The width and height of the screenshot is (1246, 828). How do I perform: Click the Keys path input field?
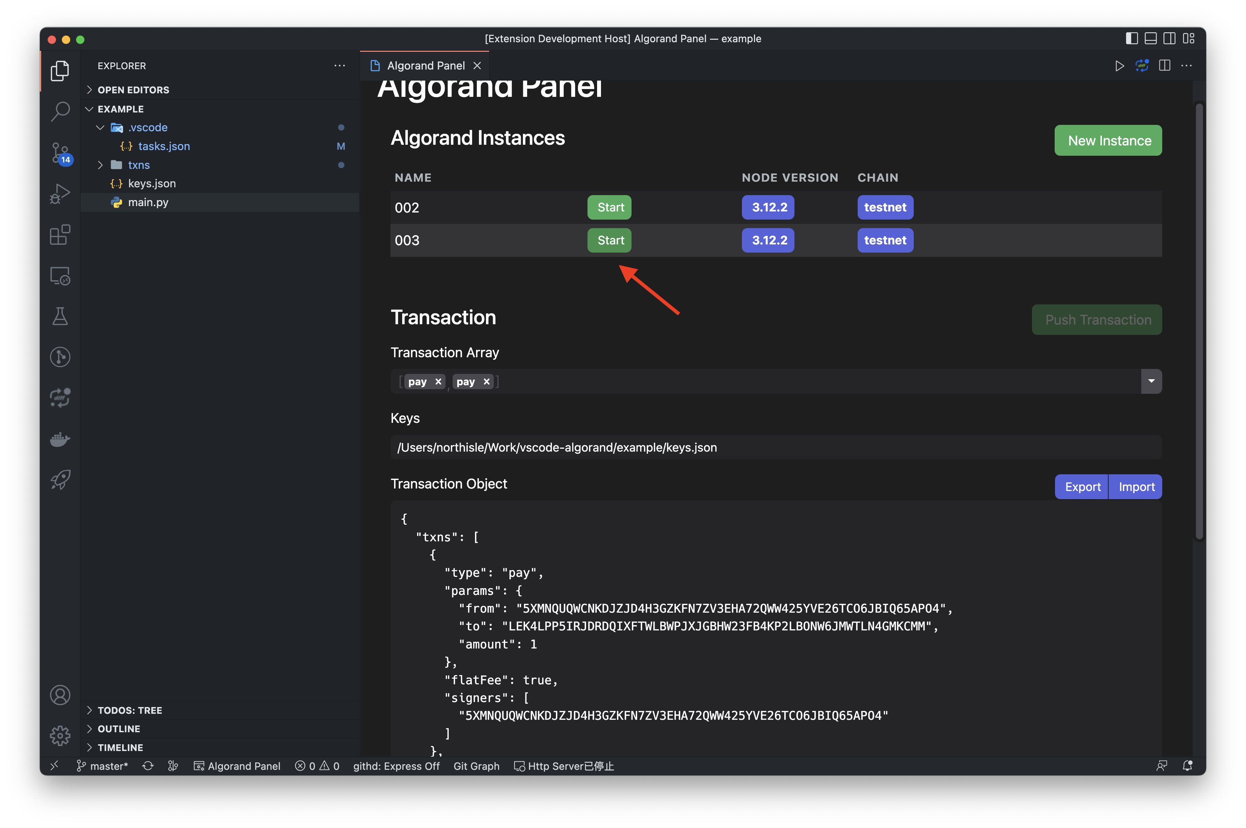point(775,447)
